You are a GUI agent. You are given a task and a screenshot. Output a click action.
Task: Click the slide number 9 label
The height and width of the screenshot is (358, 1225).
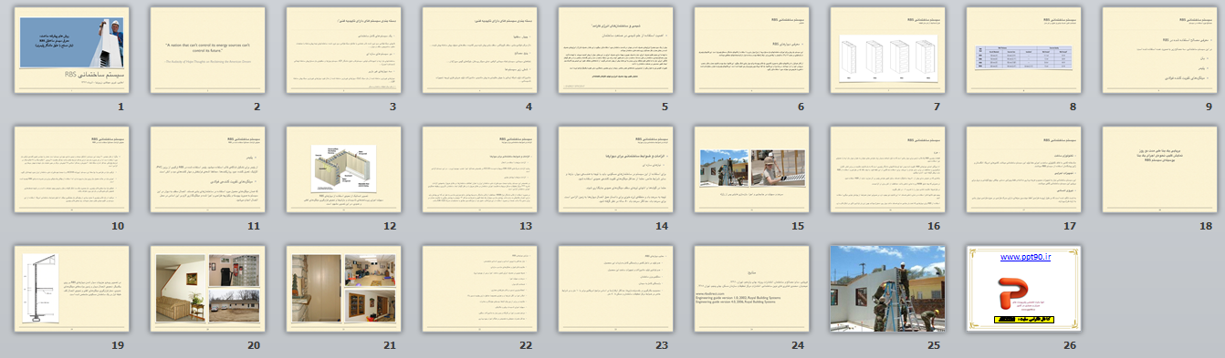pos(1209,107)
